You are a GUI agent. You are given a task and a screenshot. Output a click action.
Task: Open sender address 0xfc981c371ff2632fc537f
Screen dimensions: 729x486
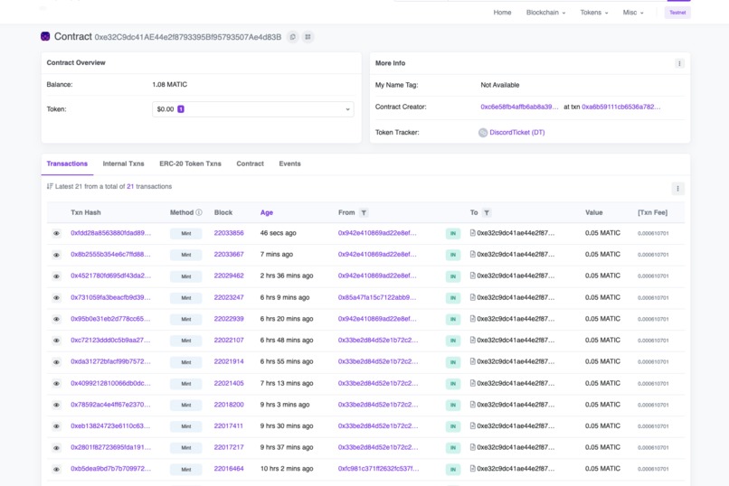tap(378, 468)
